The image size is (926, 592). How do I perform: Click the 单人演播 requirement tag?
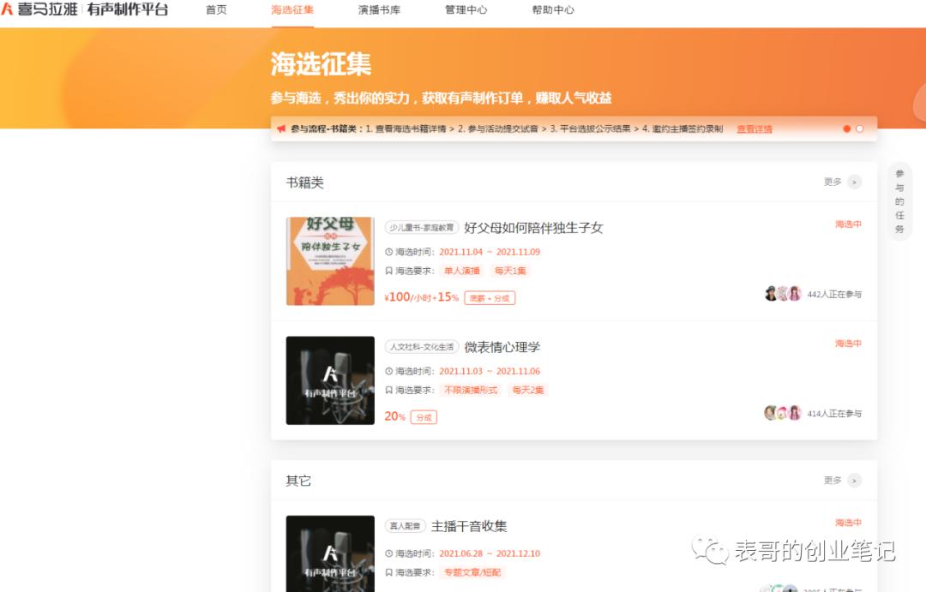point(460,271)
